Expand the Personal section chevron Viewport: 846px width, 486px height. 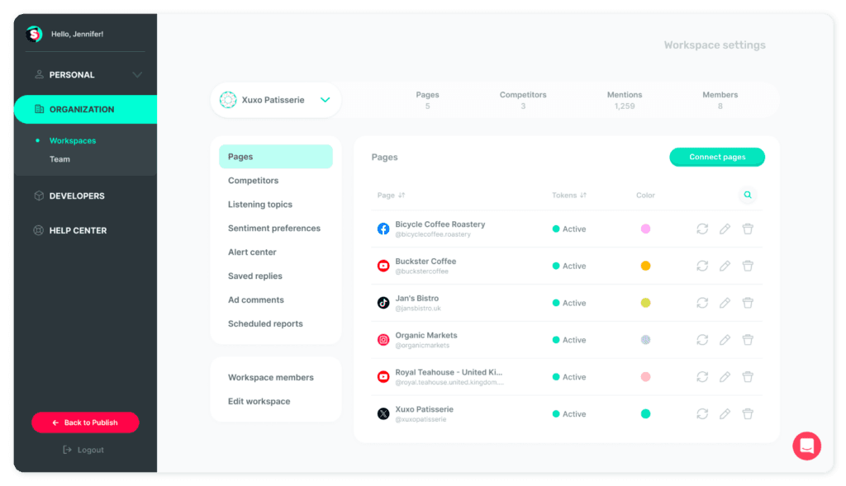pyautogui.click(x=137, y=75)
